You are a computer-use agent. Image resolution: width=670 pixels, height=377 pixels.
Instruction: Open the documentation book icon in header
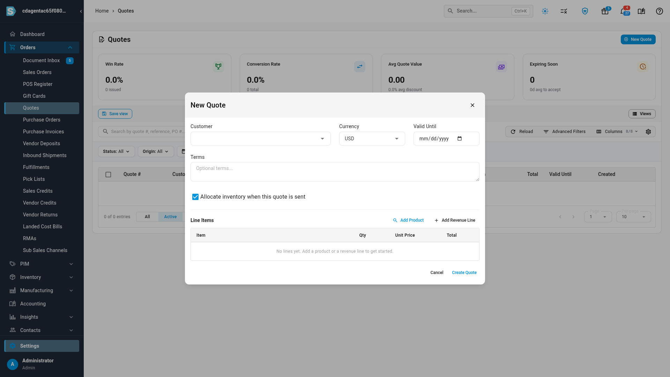[641, 11]
